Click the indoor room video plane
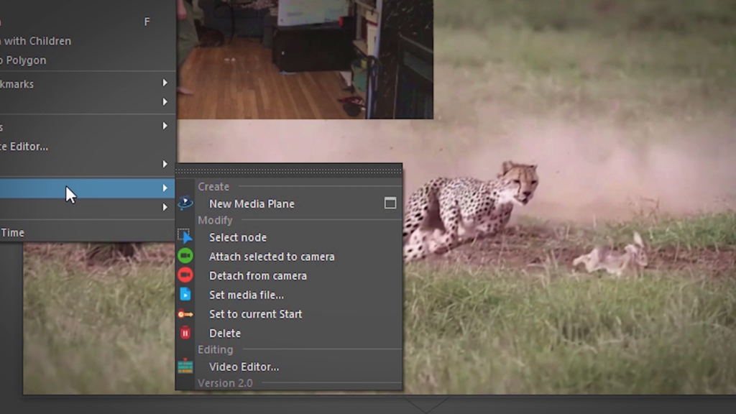This screenshot has height=414, width=736. click(x=305, y=59)
